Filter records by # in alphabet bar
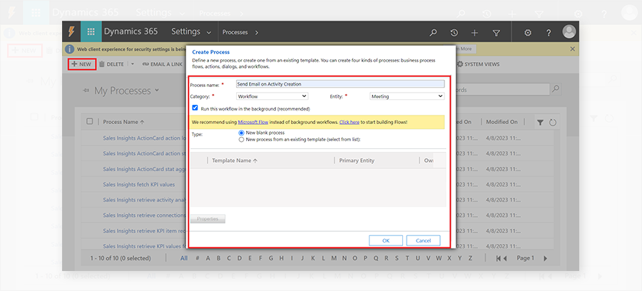The width and height of the screenshot is (642, 291). point(198,258)
